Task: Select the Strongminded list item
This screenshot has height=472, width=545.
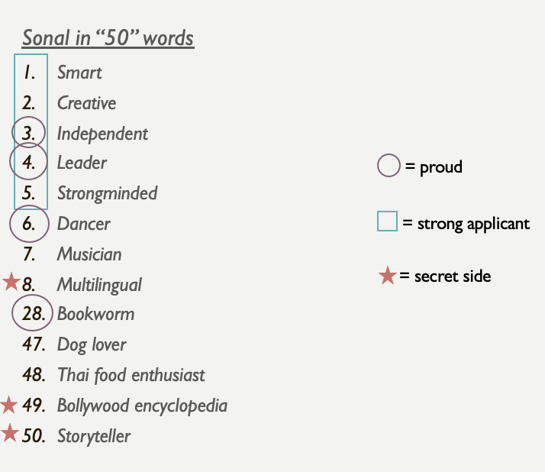Action: pos(107,193)
